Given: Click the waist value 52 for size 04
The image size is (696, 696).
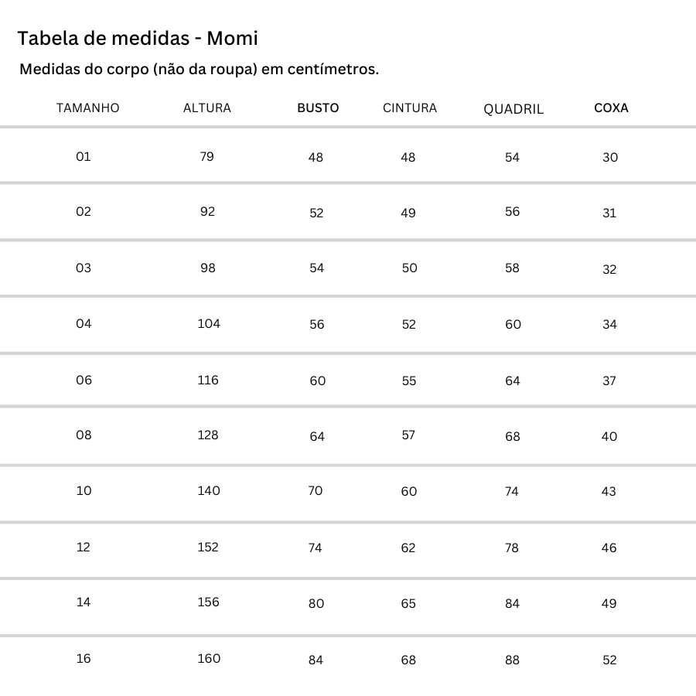Looking at the screenshot, I should [409, 325].
